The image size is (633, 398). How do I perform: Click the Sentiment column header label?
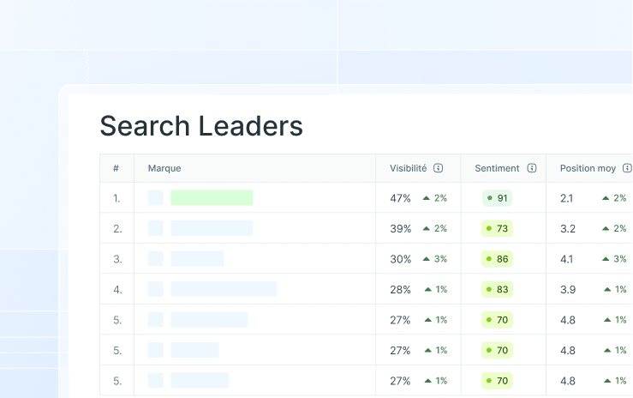pos(497,168)
